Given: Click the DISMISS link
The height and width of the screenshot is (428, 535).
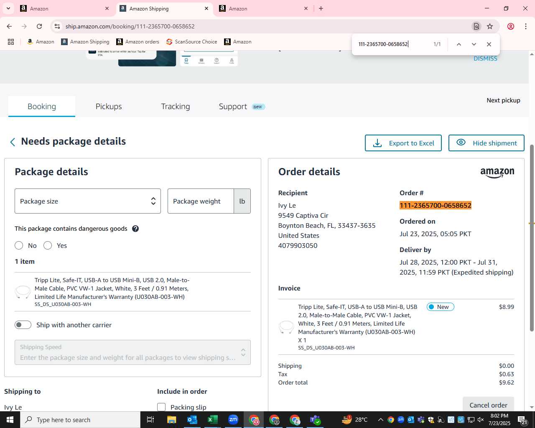Looking at the screenshot, I should click(485, 59).
